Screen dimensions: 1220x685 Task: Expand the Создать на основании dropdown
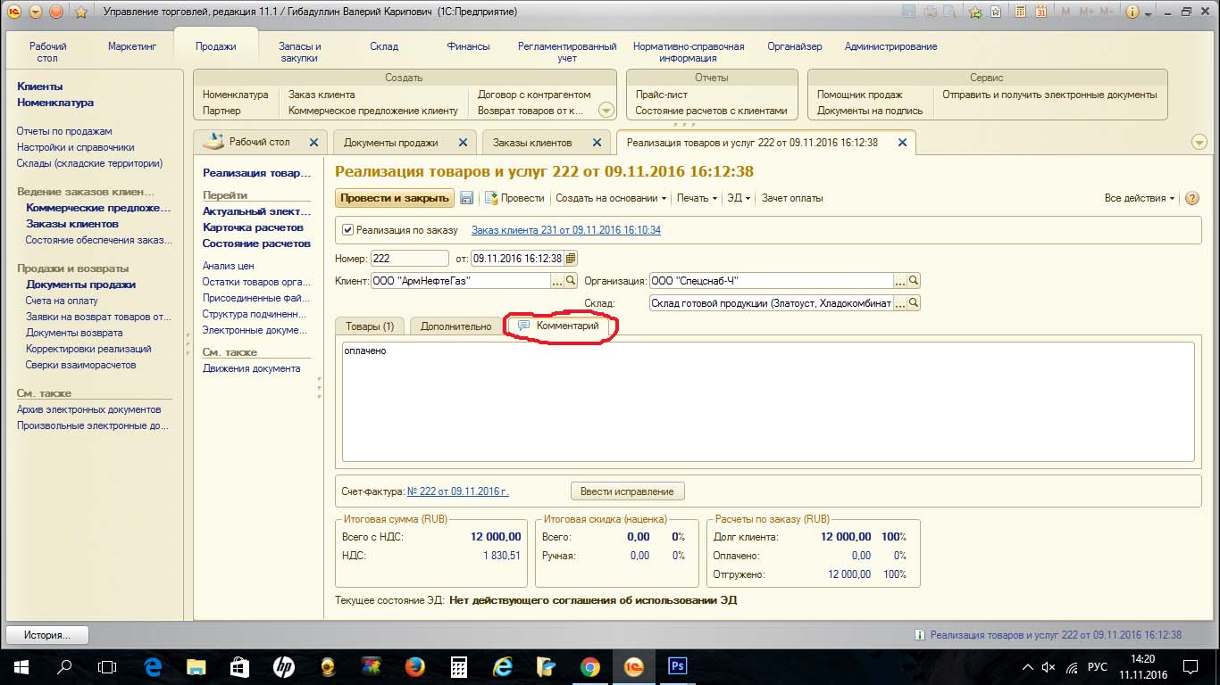(611, 198)
